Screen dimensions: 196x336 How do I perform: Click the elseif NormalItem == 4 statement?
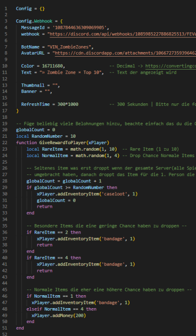coord(62,309)
